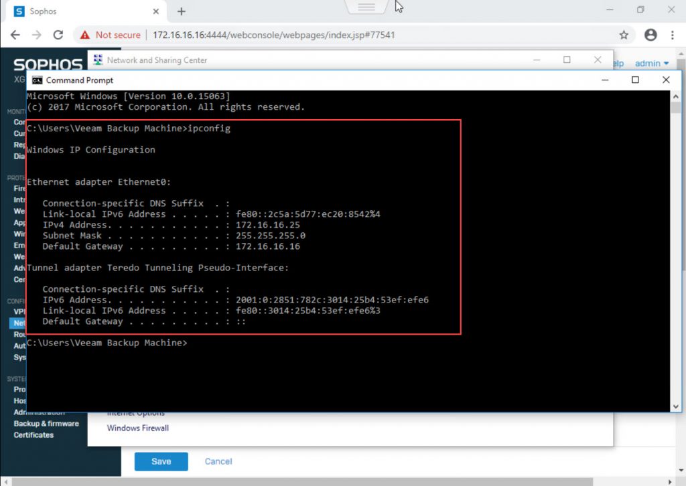Open the Chrome three-dot menu
The height and width of the screenshot is (486, 686).
[673, 35]
